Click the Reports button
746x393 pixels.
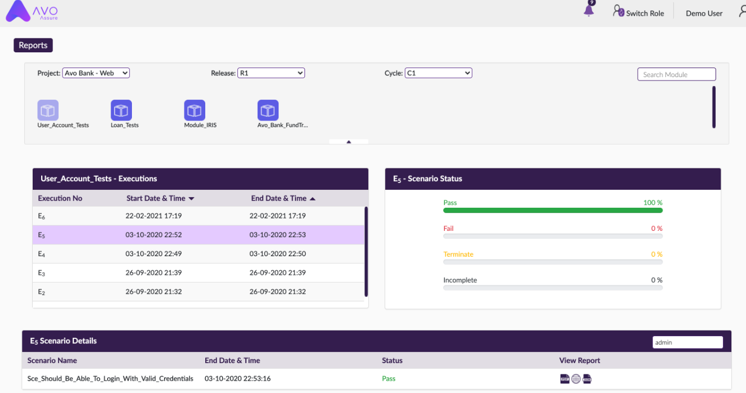(x=33, y=46)
